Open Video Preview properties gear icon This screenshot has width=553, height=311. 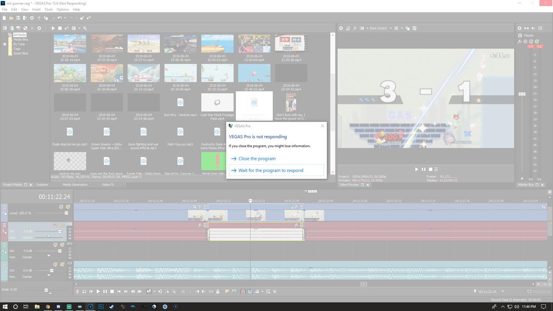pyautogui.click(x=341, y=28)
